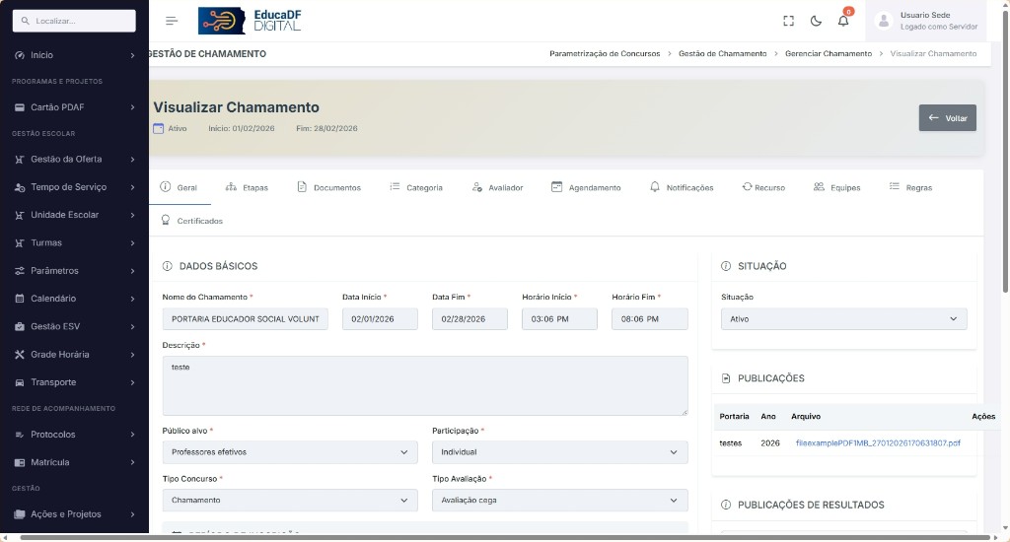Switch to the Avaliador tab
1010x542 pixels.
(x=497, y=187)
